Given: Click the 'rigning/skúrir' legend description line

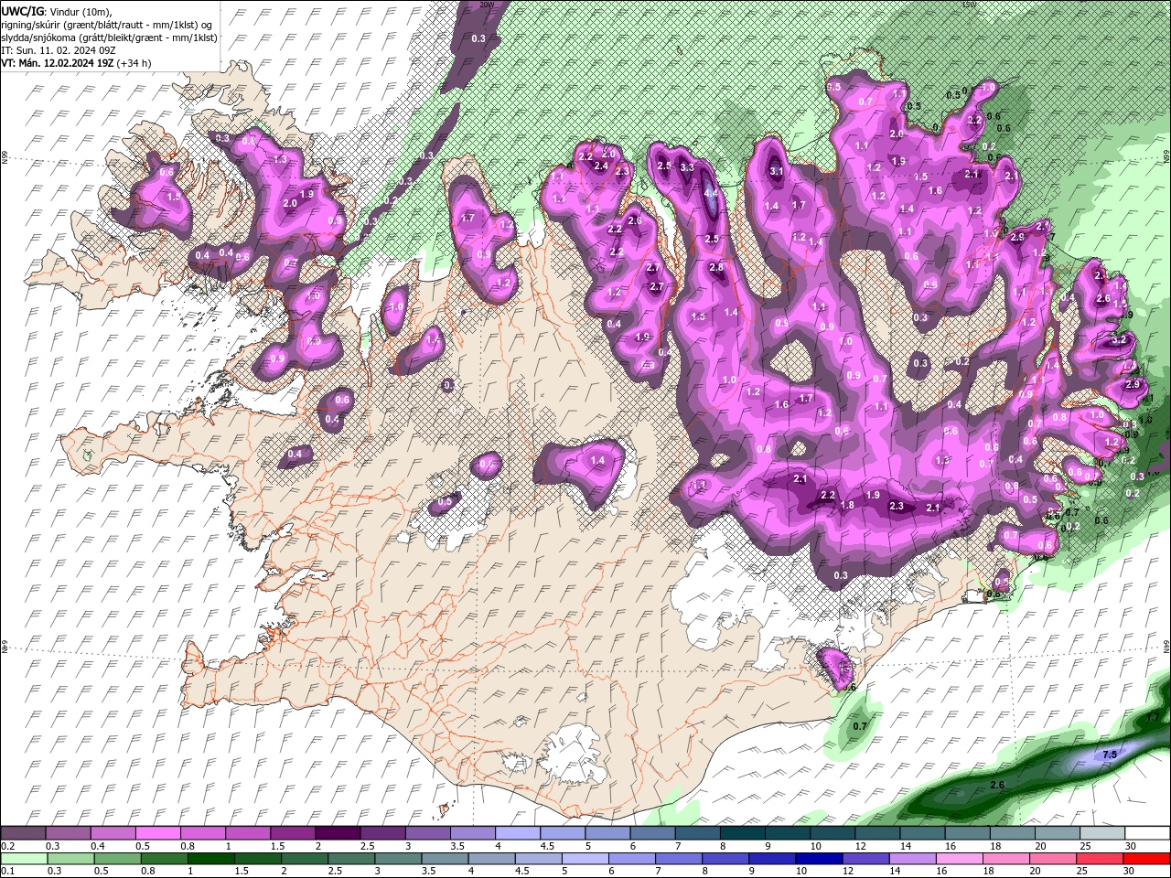Looking at the screenshot, I should (x=107, y=25).
